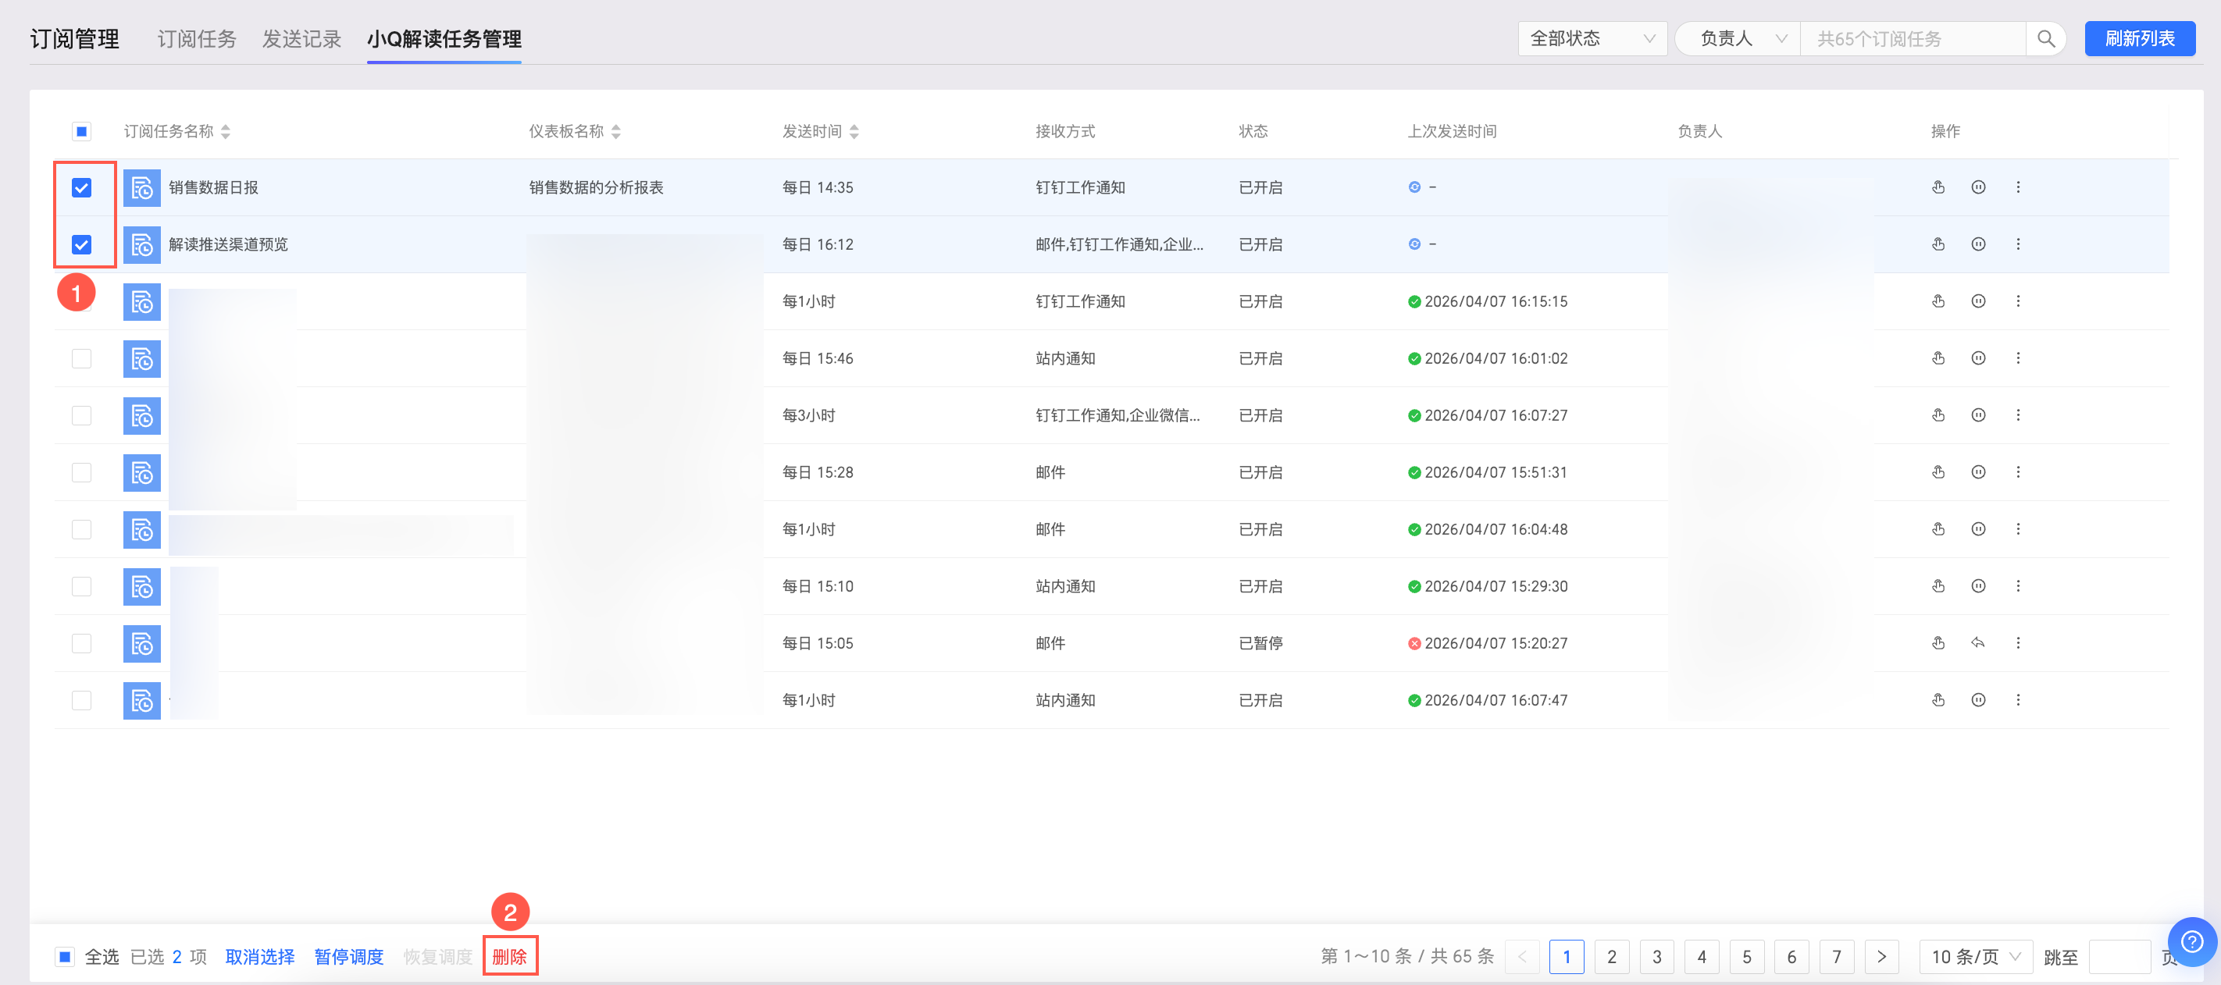
Task: Open more menu for row sent 16:07:27
Action: (2017, 414)
